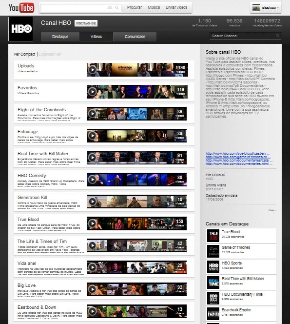Open the HBO Documentary Films channel link

click(242, 294)
